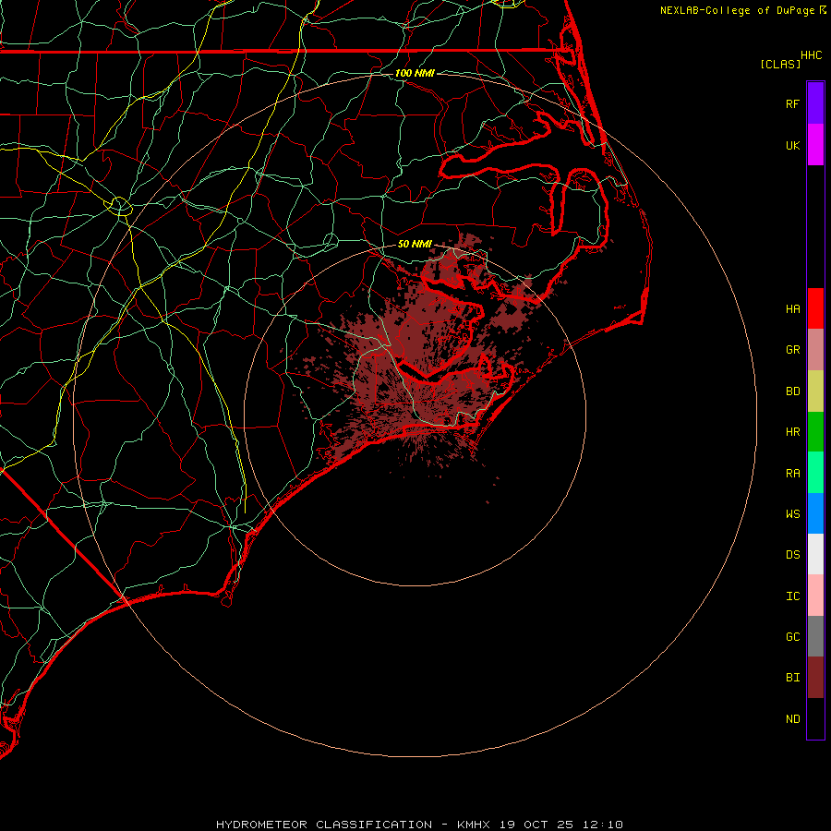Click the RA legend label
The height and width of the screenshot is (831, 831).
click(792, 474)
